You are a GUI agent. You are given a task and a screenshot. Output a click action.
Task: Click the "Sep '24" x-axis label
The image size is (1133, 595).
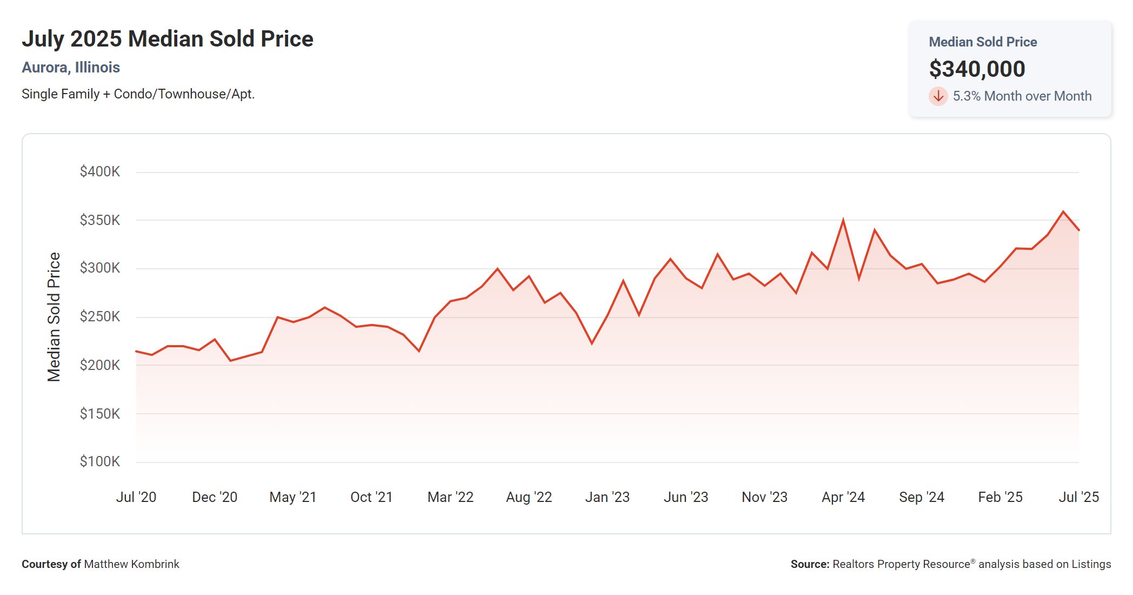pos(922,497)
